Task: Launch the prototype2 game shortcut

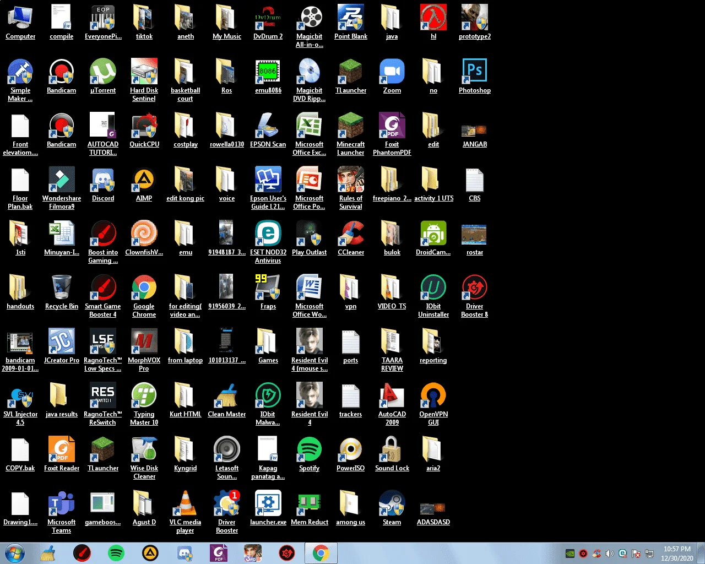Action: [x=475, y=22]
